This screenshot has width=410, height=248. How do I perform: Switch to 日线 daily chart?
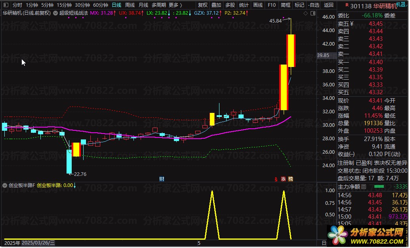coord(116,5)
